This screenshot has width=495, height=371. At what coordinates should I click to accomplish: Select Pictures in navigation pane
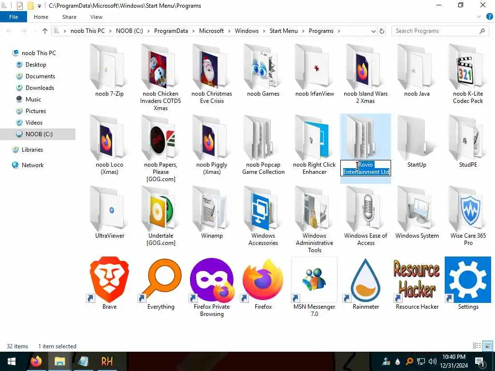click(x=35, y=111)
